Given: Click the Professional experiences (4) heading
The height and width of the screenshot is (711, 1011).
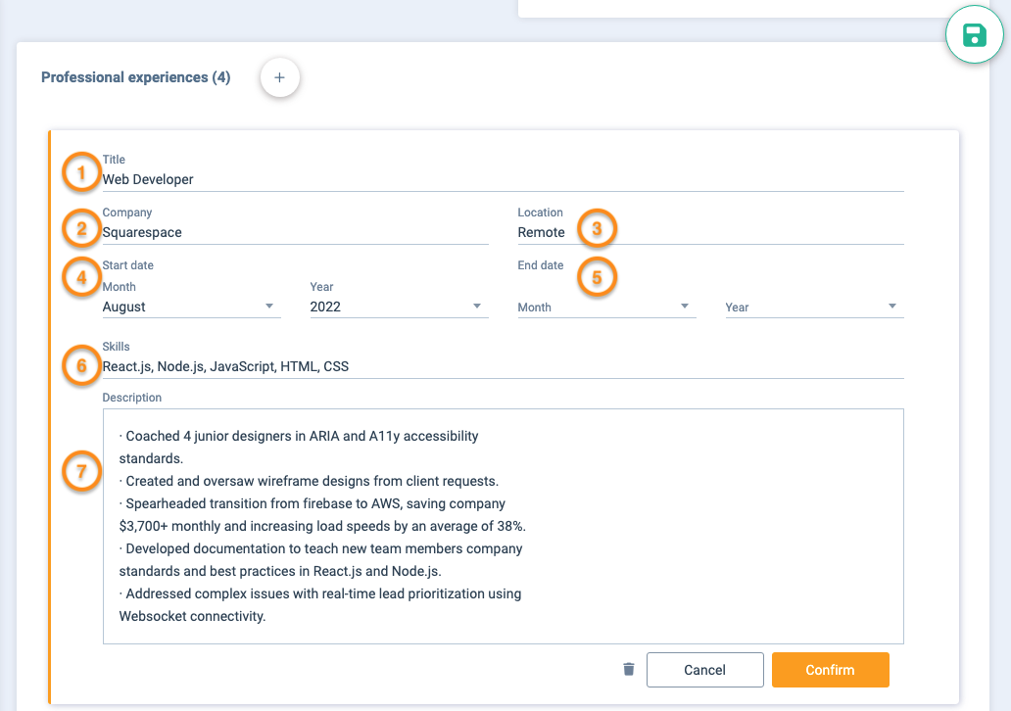Looking at the screenshot, I should pos(136,77).
